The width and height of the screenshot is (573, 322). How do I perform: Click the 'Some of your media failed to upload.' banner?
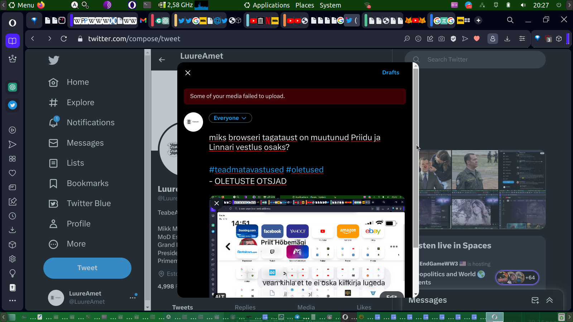click(295, 96)
